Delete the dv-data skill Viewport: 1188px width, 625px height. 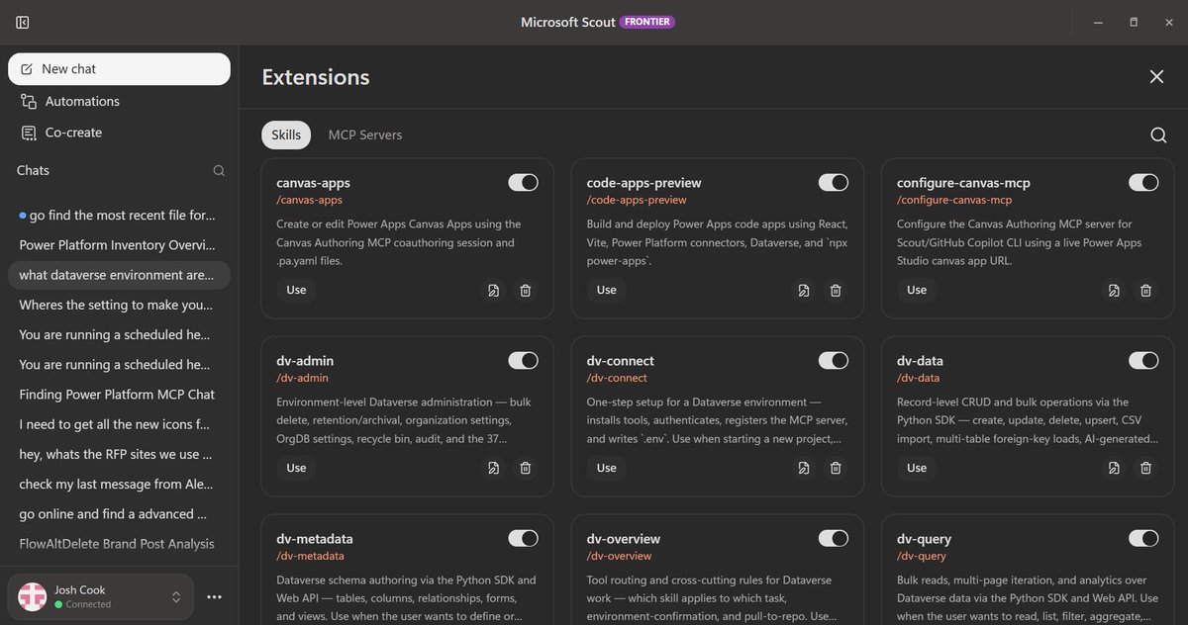pyautogui.click(x=1145, y=468)
